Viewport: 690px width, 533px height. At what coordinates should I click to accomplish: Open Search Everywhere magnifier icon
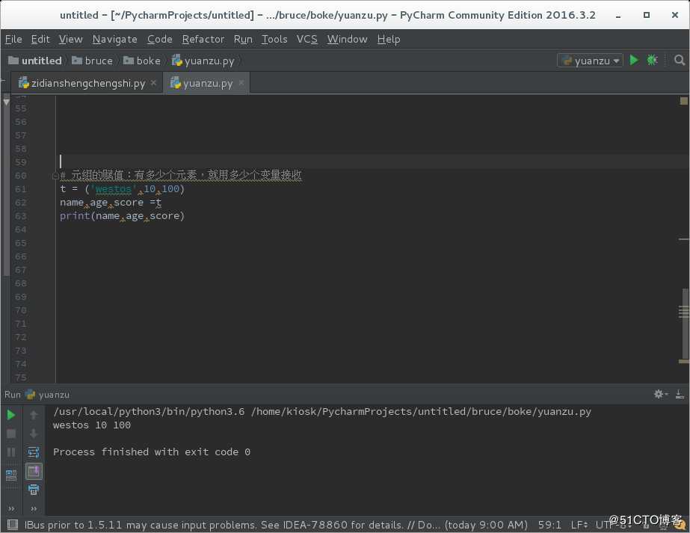(x=680, y=61)
